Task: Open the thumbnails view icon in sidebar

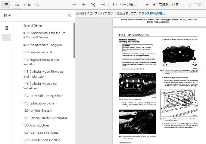Action: coord(7,28)
